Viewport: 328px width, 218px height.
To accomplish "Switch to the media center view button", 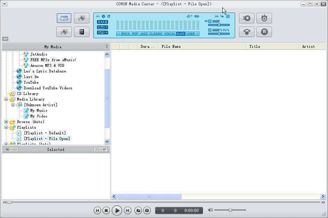I will [64, 18].
